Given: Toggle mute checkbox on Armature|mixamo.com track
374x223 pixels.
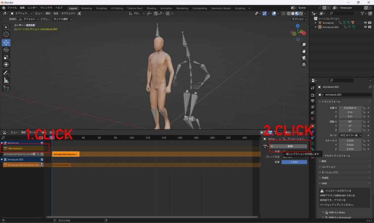Looking at the screenshot, I should coord(34,154).
